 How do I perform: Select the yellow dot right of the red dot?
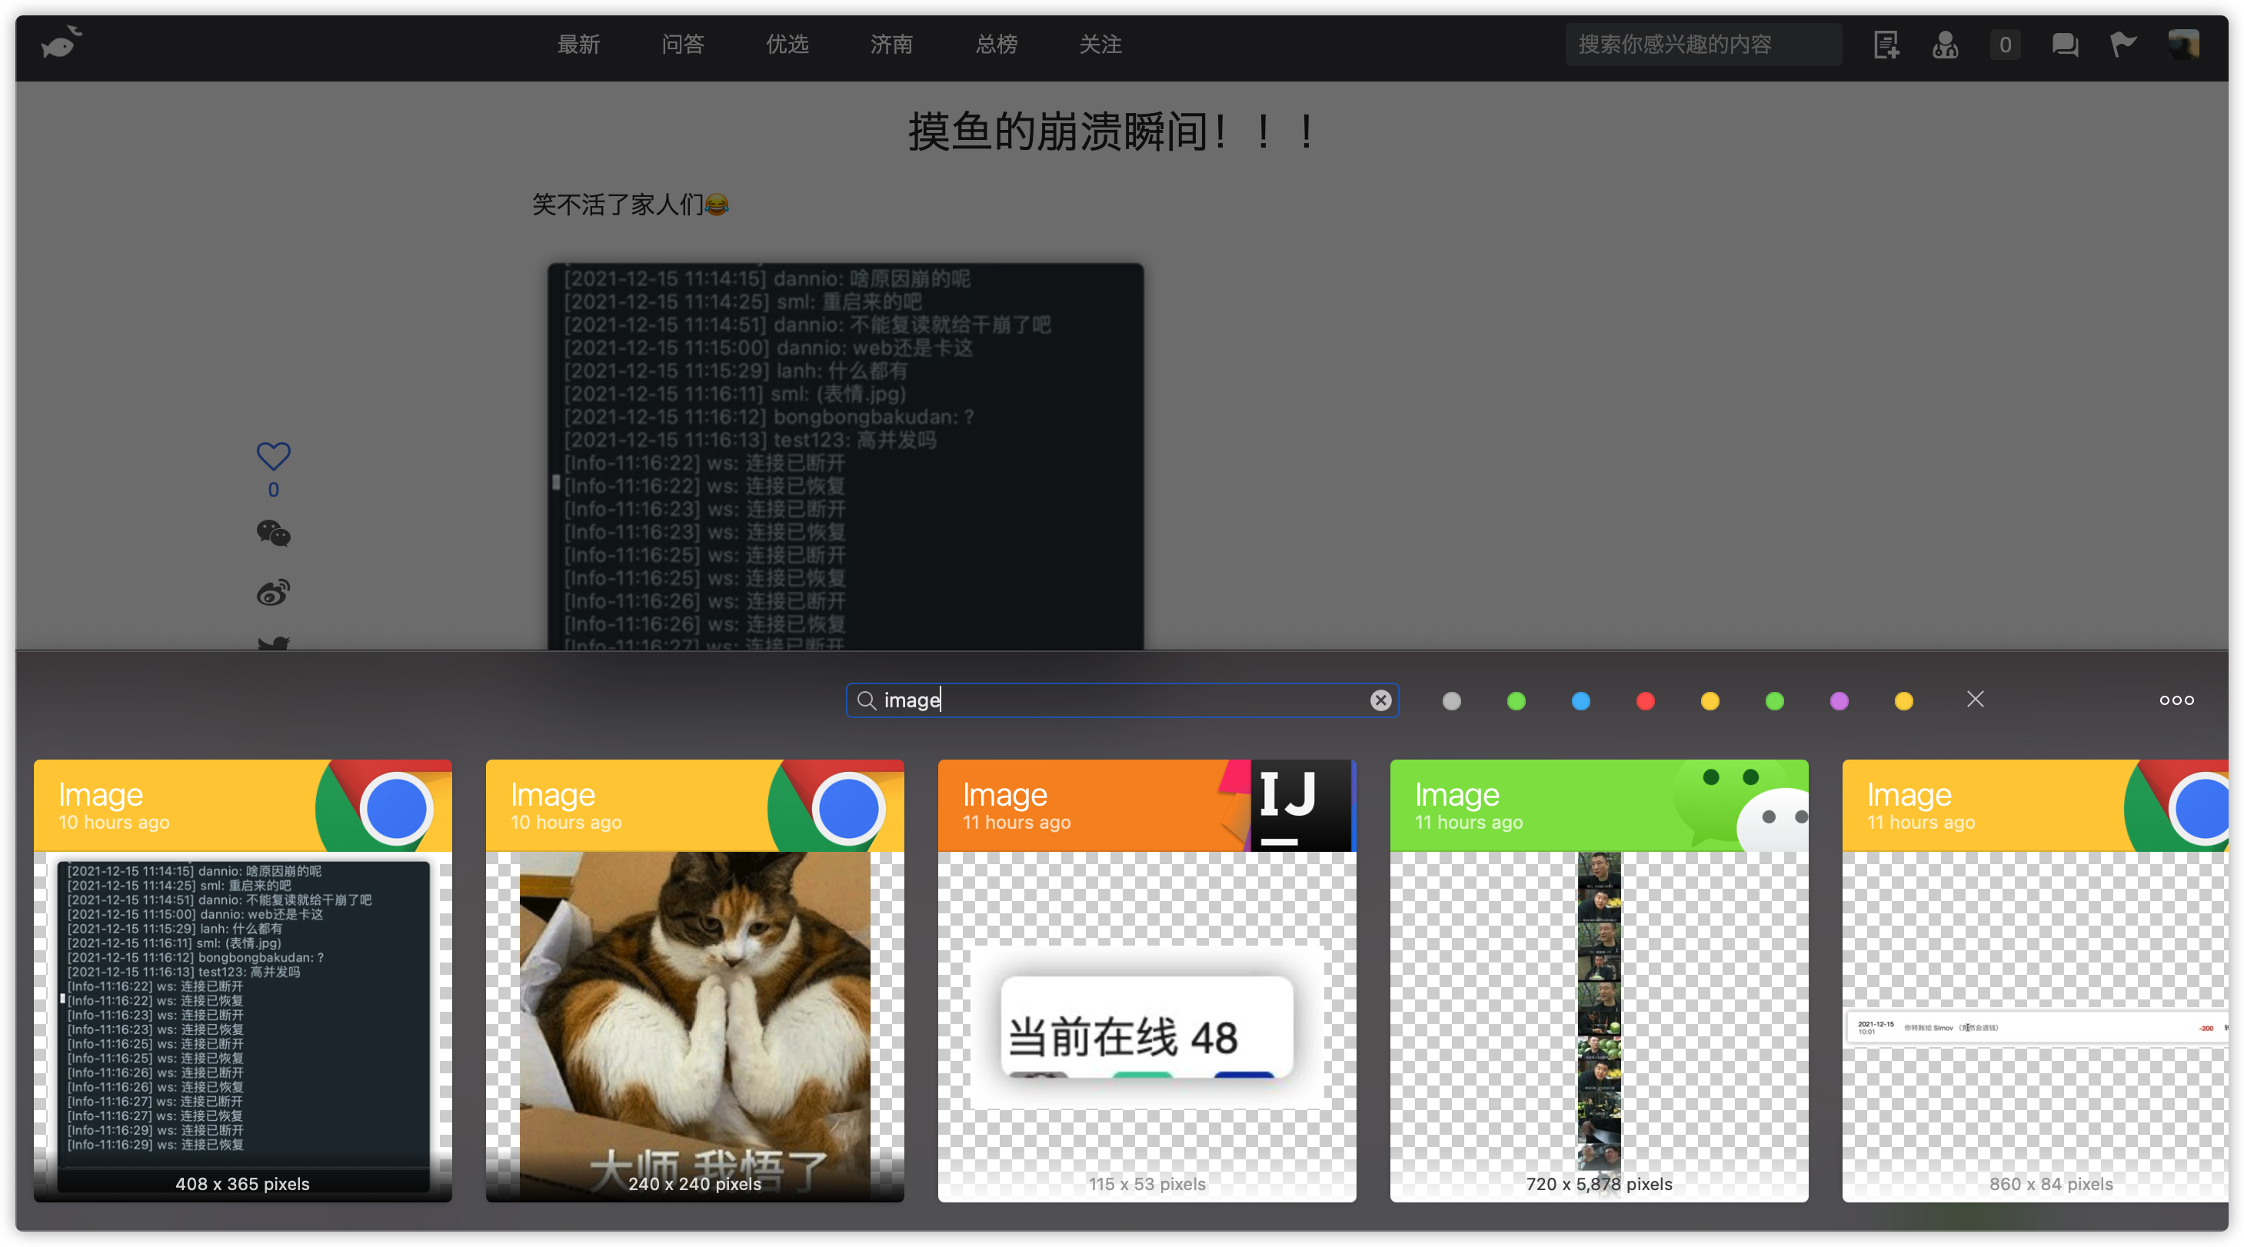coord(1709,701)
